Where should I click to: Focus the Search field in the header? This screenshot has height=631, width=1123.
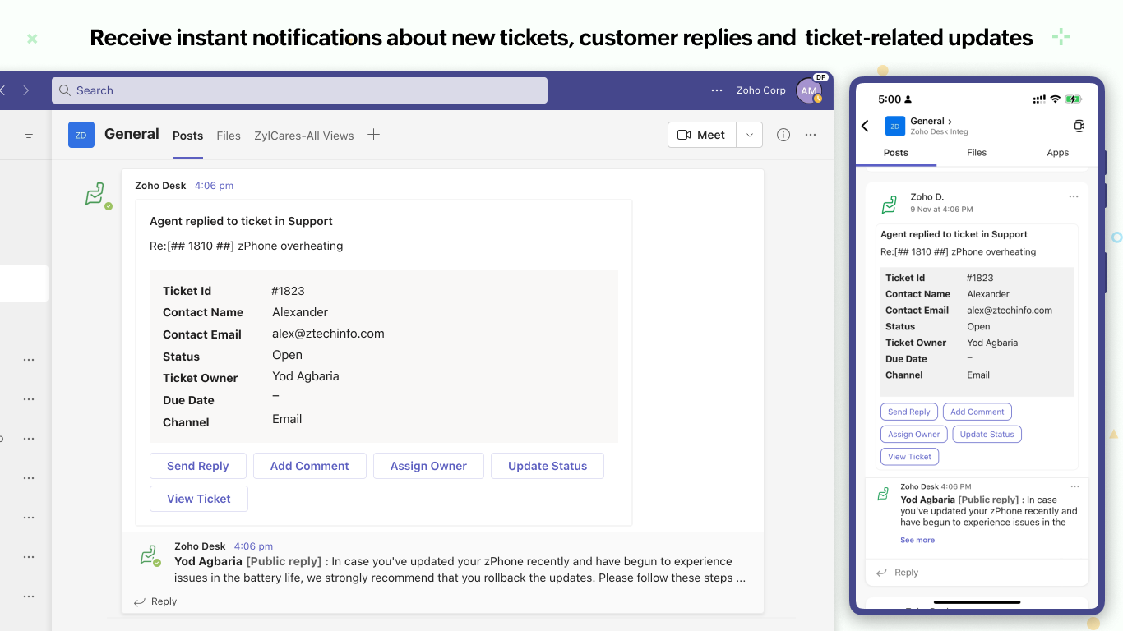[x=299, y=90]
